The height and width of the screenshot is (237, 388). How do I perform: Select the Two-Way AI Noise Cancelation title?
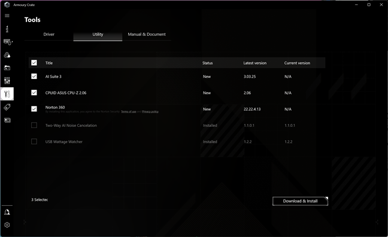tap(71, 126)
